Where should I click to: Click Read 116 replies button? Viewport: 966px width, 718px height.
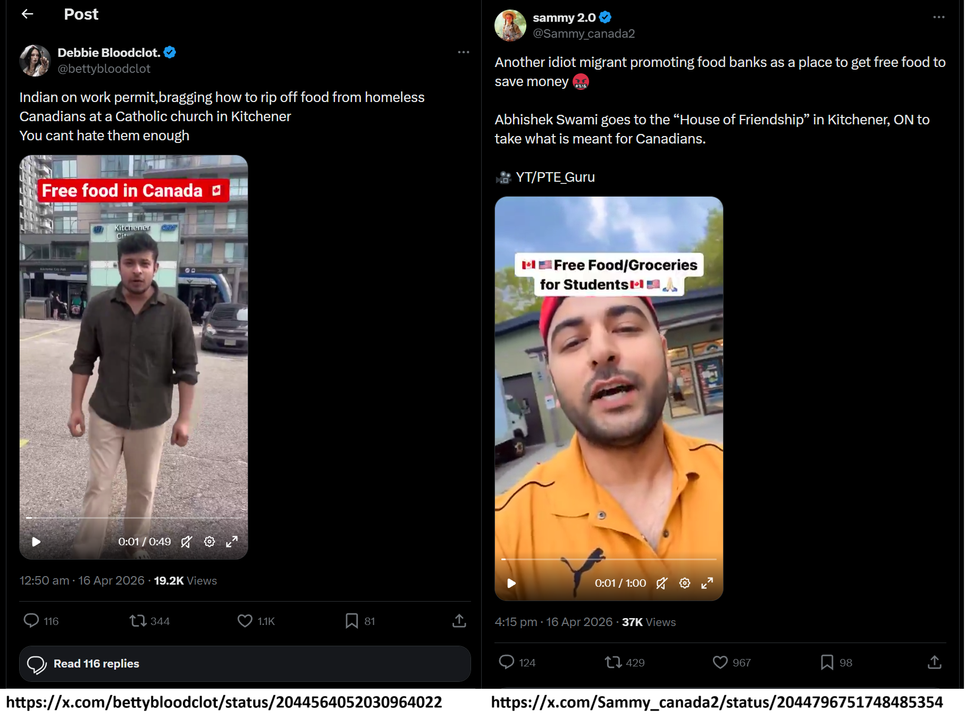pyautogui.click(x=245, y=664)
